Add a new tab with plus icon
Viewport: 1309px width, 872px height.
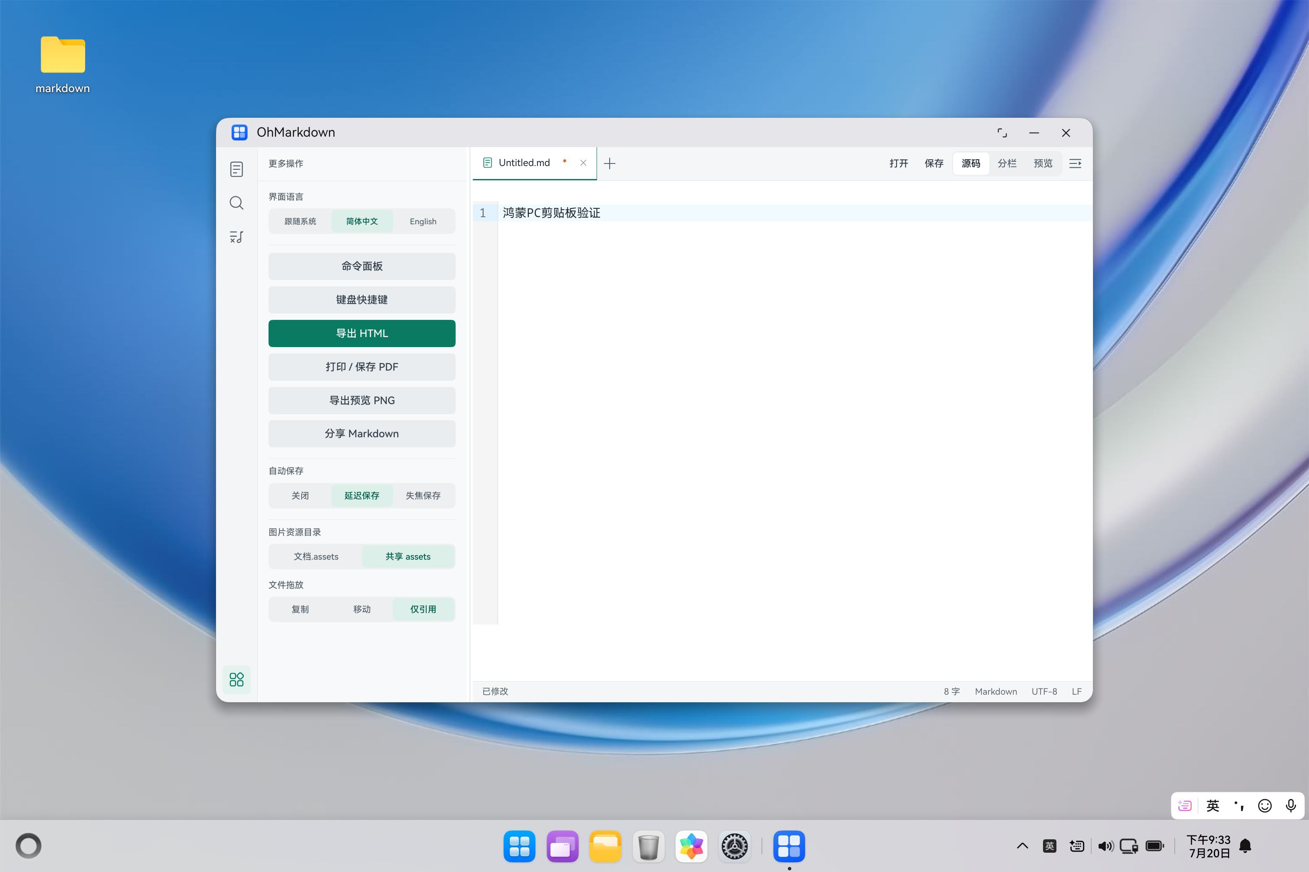[x=610, y=163]
